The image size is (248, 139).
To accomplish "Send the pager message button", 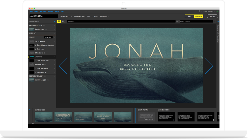I will click(214, 21).
